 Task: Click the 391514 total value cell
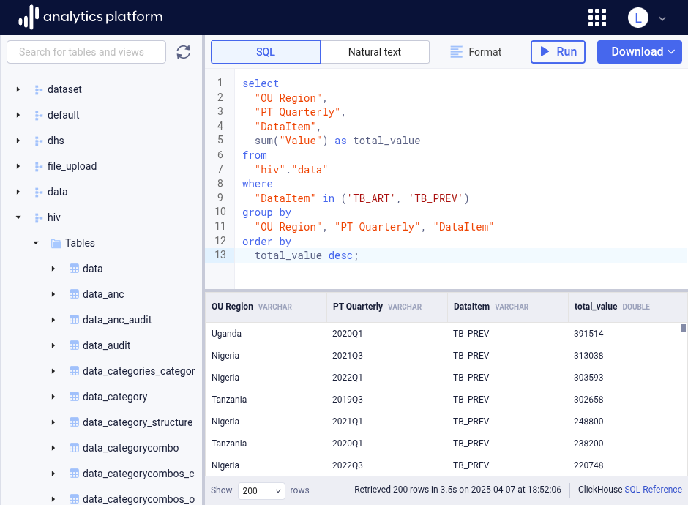click(588, 334)
